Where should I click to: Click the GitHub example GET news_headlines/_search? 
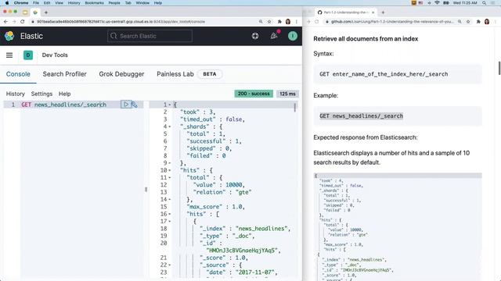point(361,116)
